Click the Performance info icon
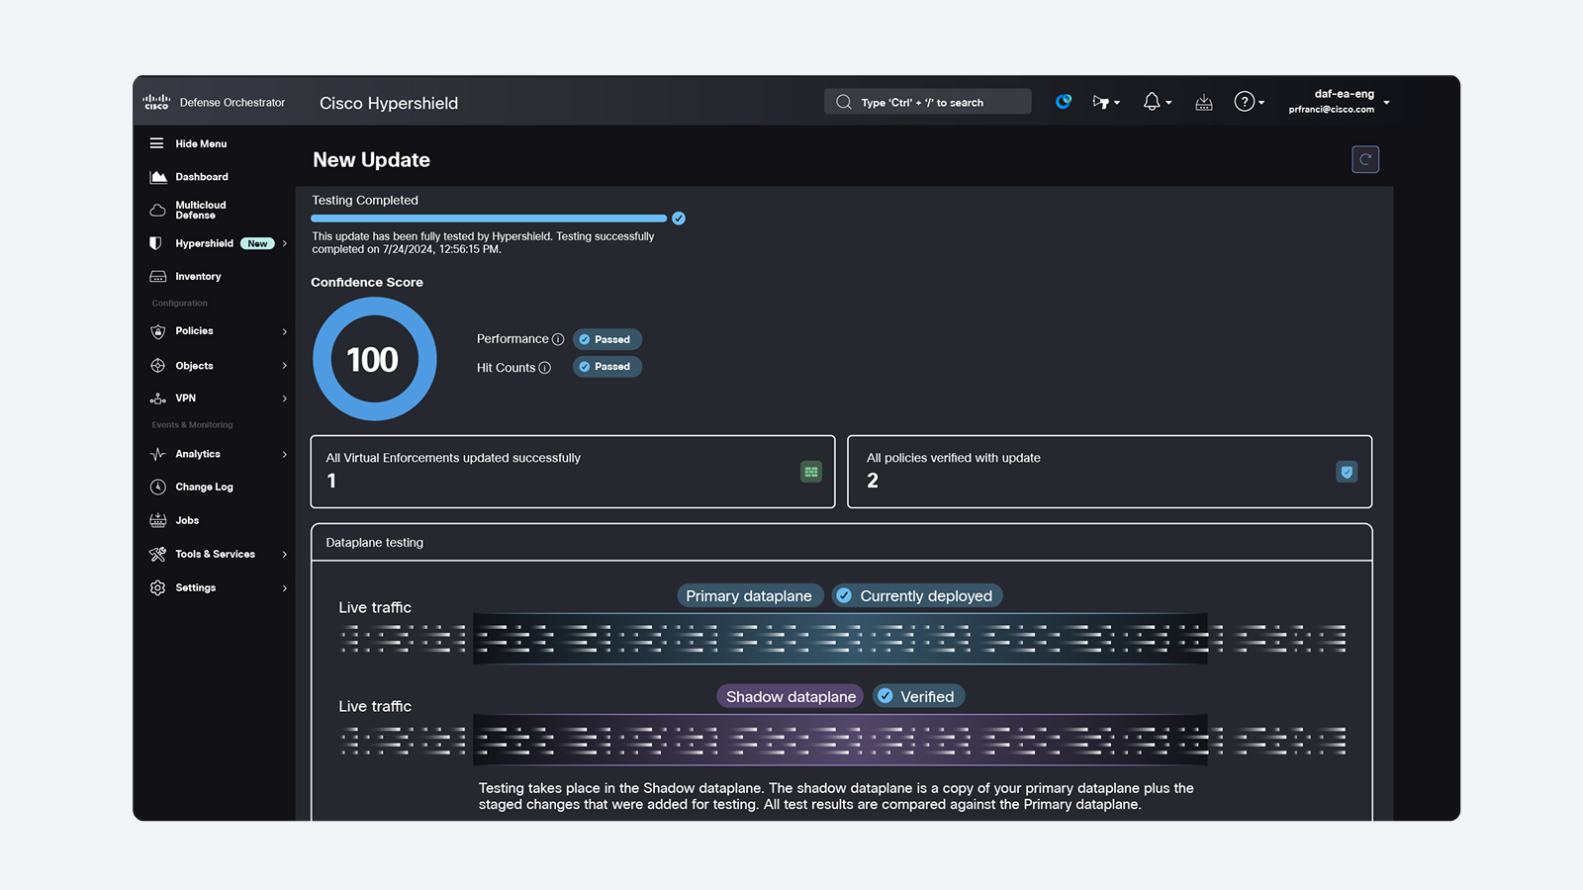The height and width of the screenshot is (890, 1583). pyautogui.click(x=558, y=339)
